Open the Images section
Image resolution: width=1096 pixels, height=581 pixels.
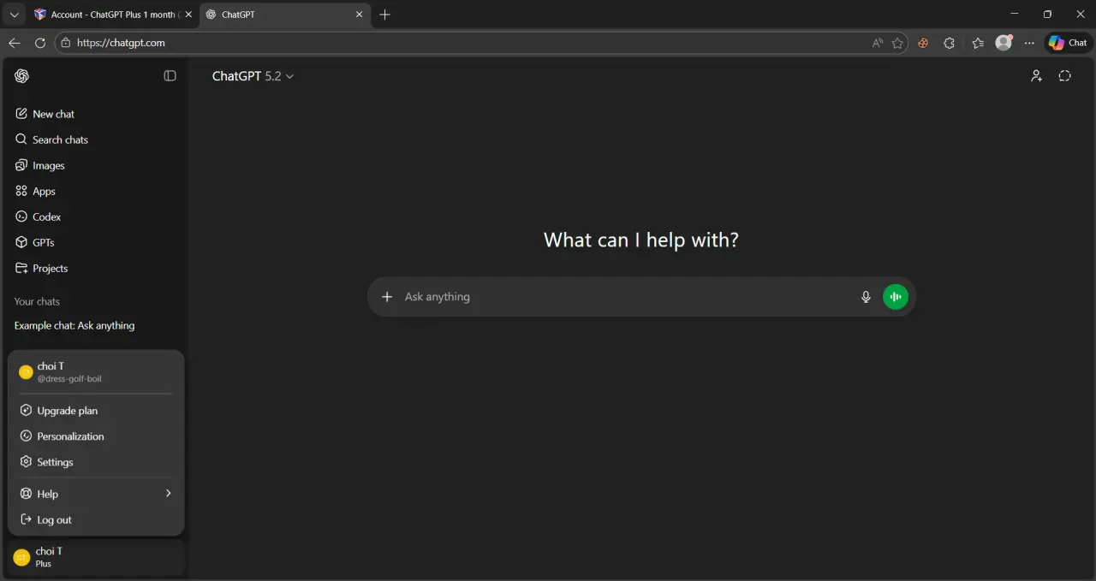click(x=95, y=165)
